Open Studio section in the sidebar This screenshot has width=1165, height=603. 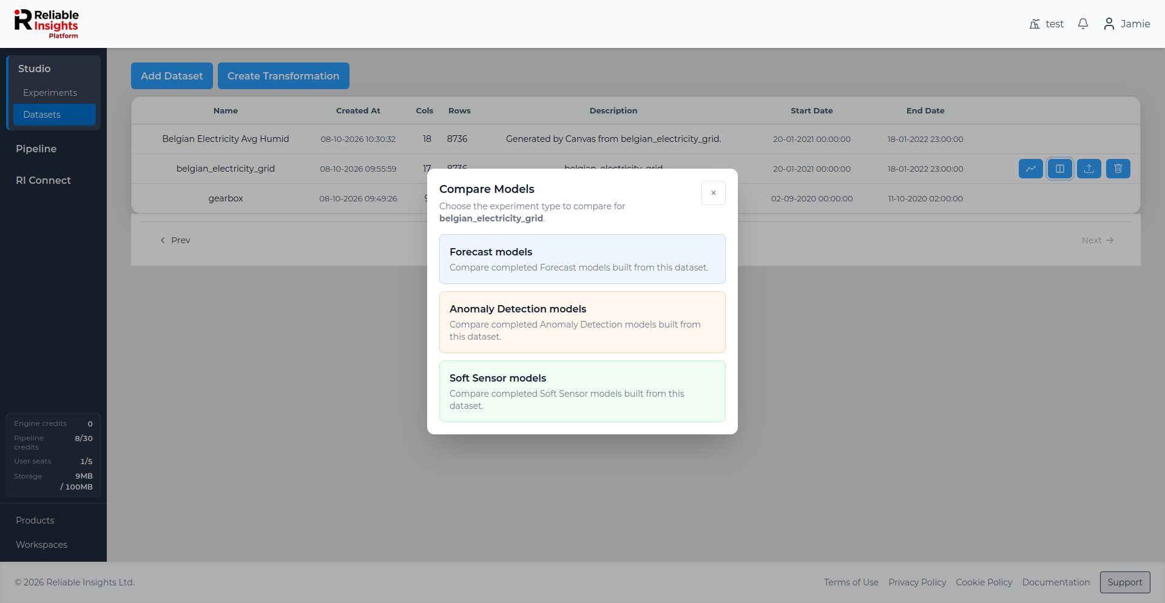point(35,69)
